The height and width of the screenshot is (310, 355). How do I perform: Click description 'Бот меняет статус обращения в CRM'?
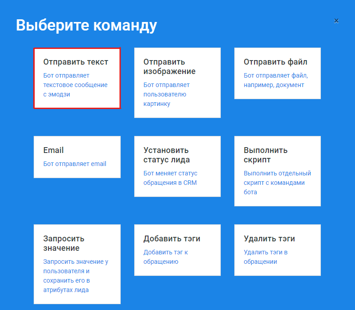(170, 178)
